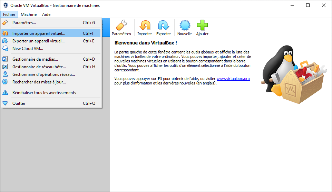Choose Réinitialiser tous les avertissements

coord(51,93)
